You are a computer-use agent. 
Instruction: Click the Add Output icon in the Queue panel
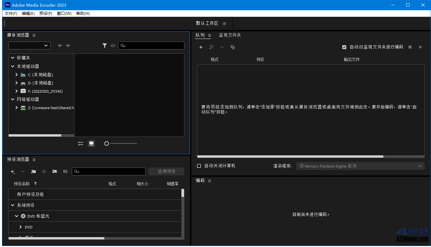[x=212, y=47]
